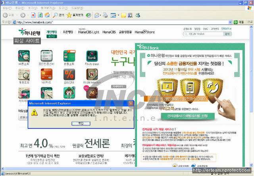Open the Home page icon in toolbar
The width and height of the screenshot is (254, 176).
(x=47, y=15)
